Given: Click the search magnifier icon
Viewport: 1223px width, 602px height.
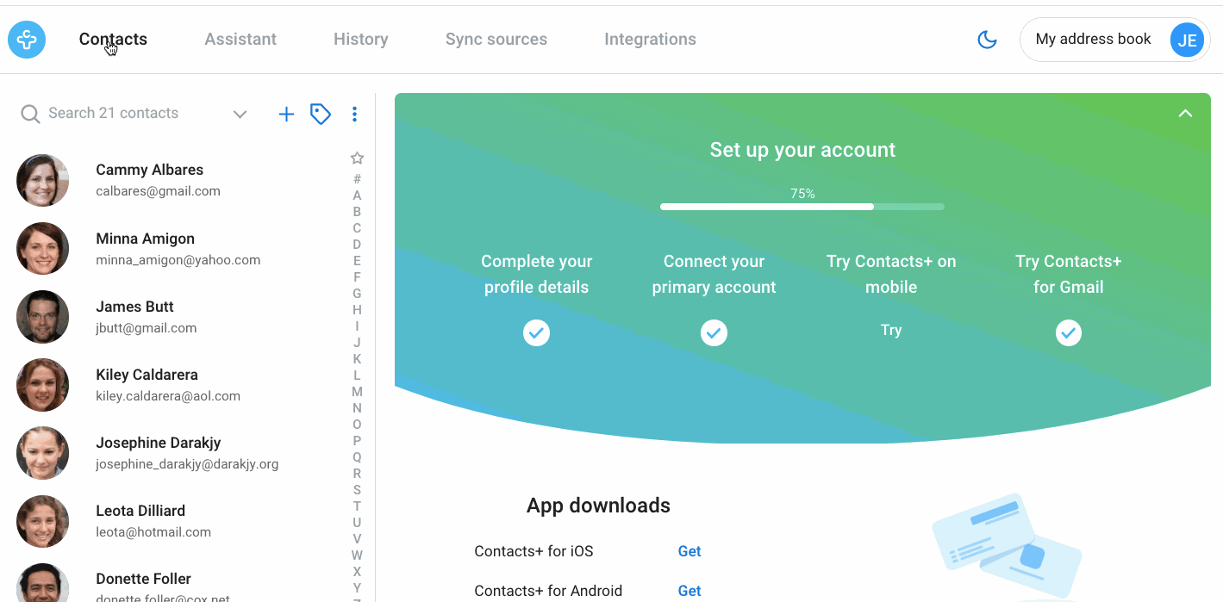Looking at the screenshot, I should tap(30, 114).
